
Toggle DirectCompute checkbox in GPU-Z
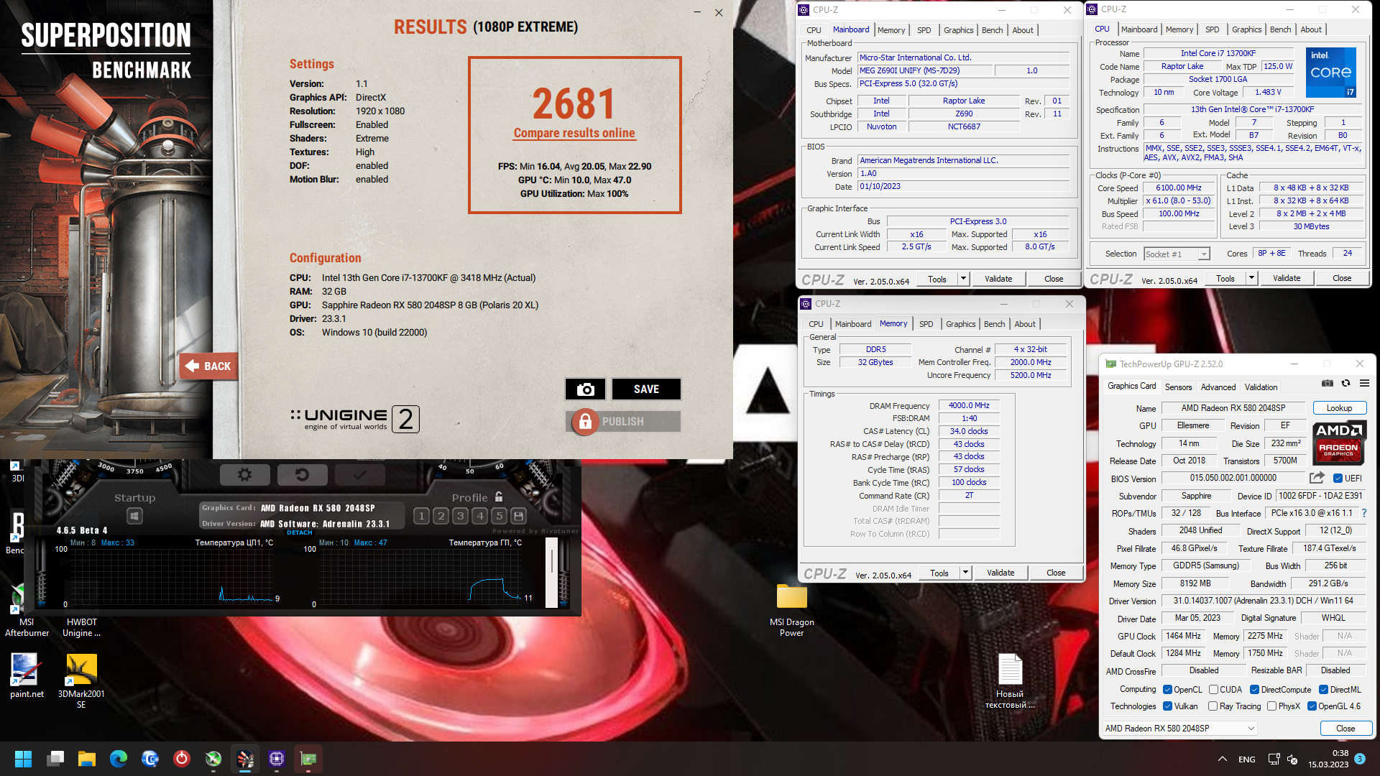(x=1254, y=690)
